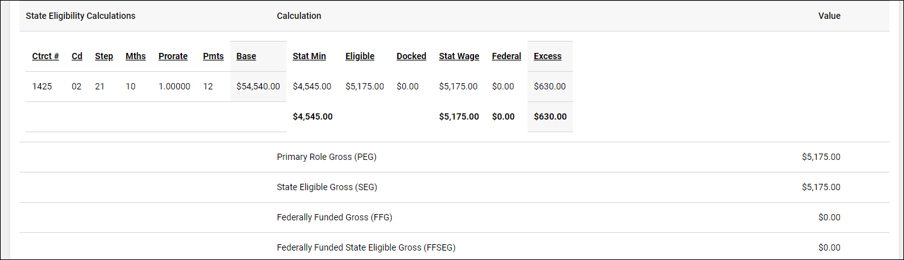This screenshot has width=904, height=260.
Task: Select the Stat Wage column header
Action: click(459, 56)
